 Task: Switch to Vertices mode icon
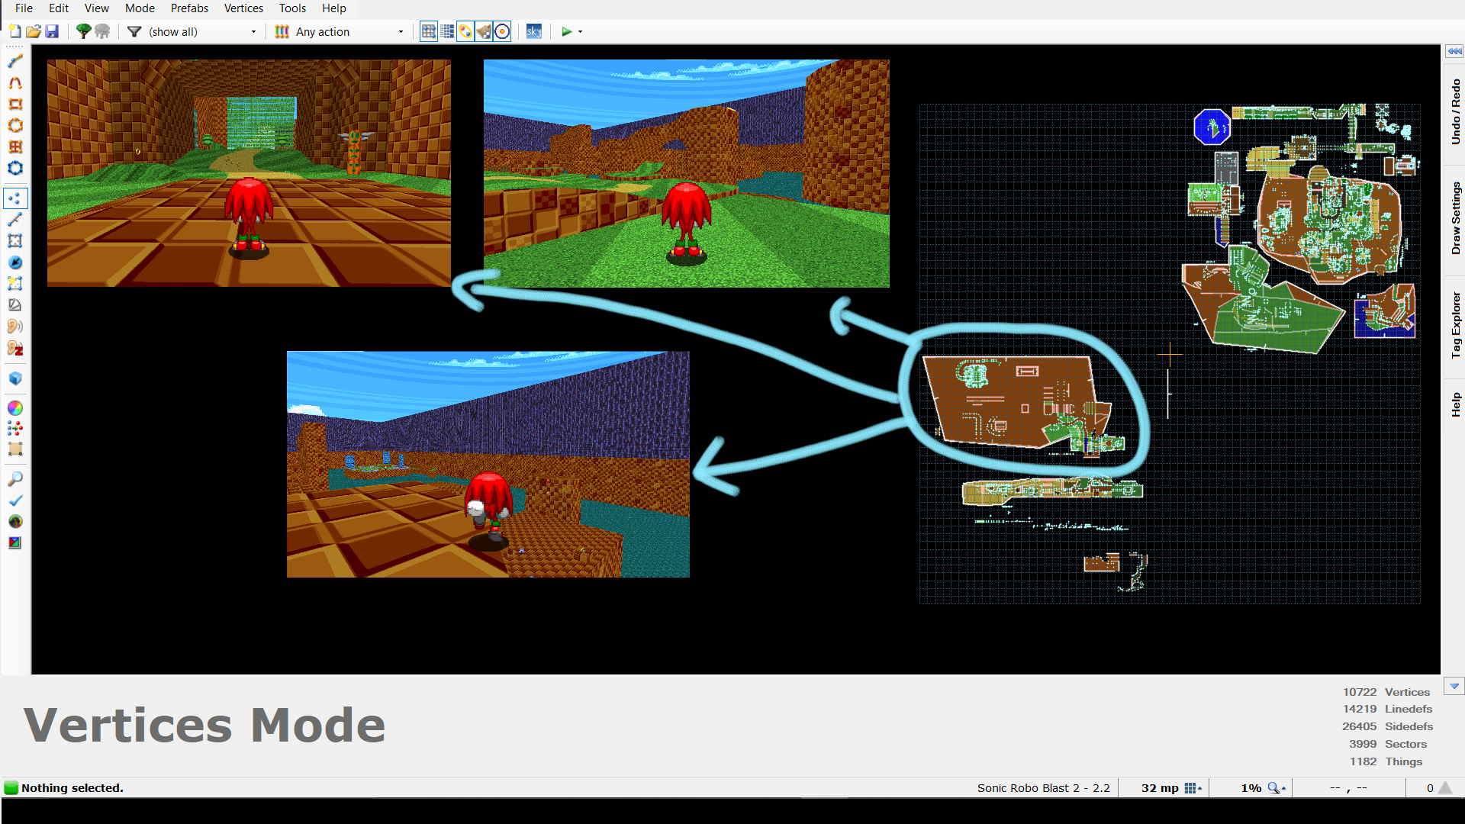[15, 198]
